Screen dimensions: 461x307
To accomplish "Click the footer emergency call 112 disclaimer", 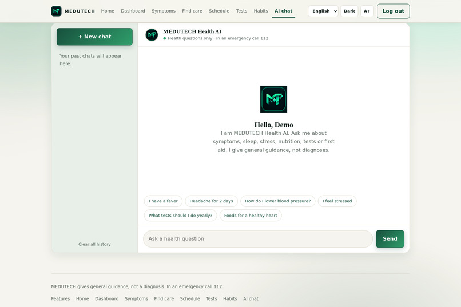I will pyautogui.click(x=137, y=286).
